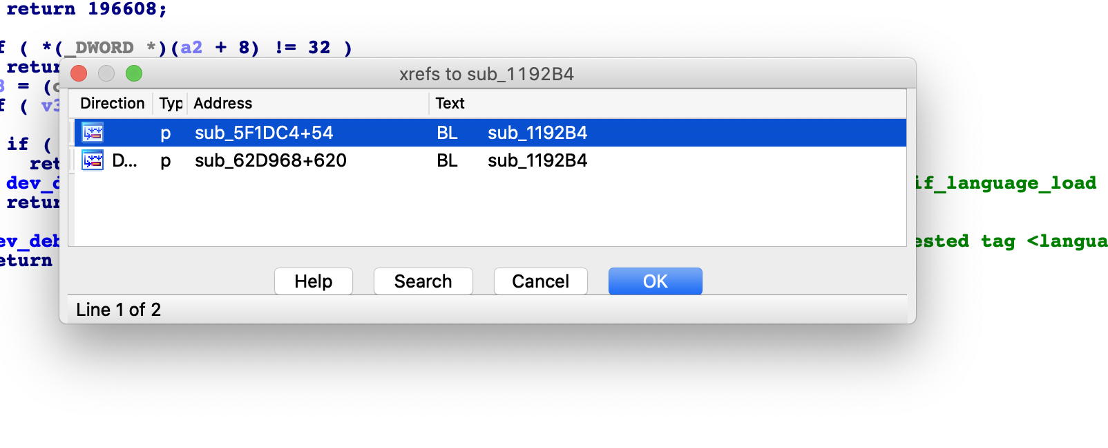Open the Help button

(x=314, y=281)
